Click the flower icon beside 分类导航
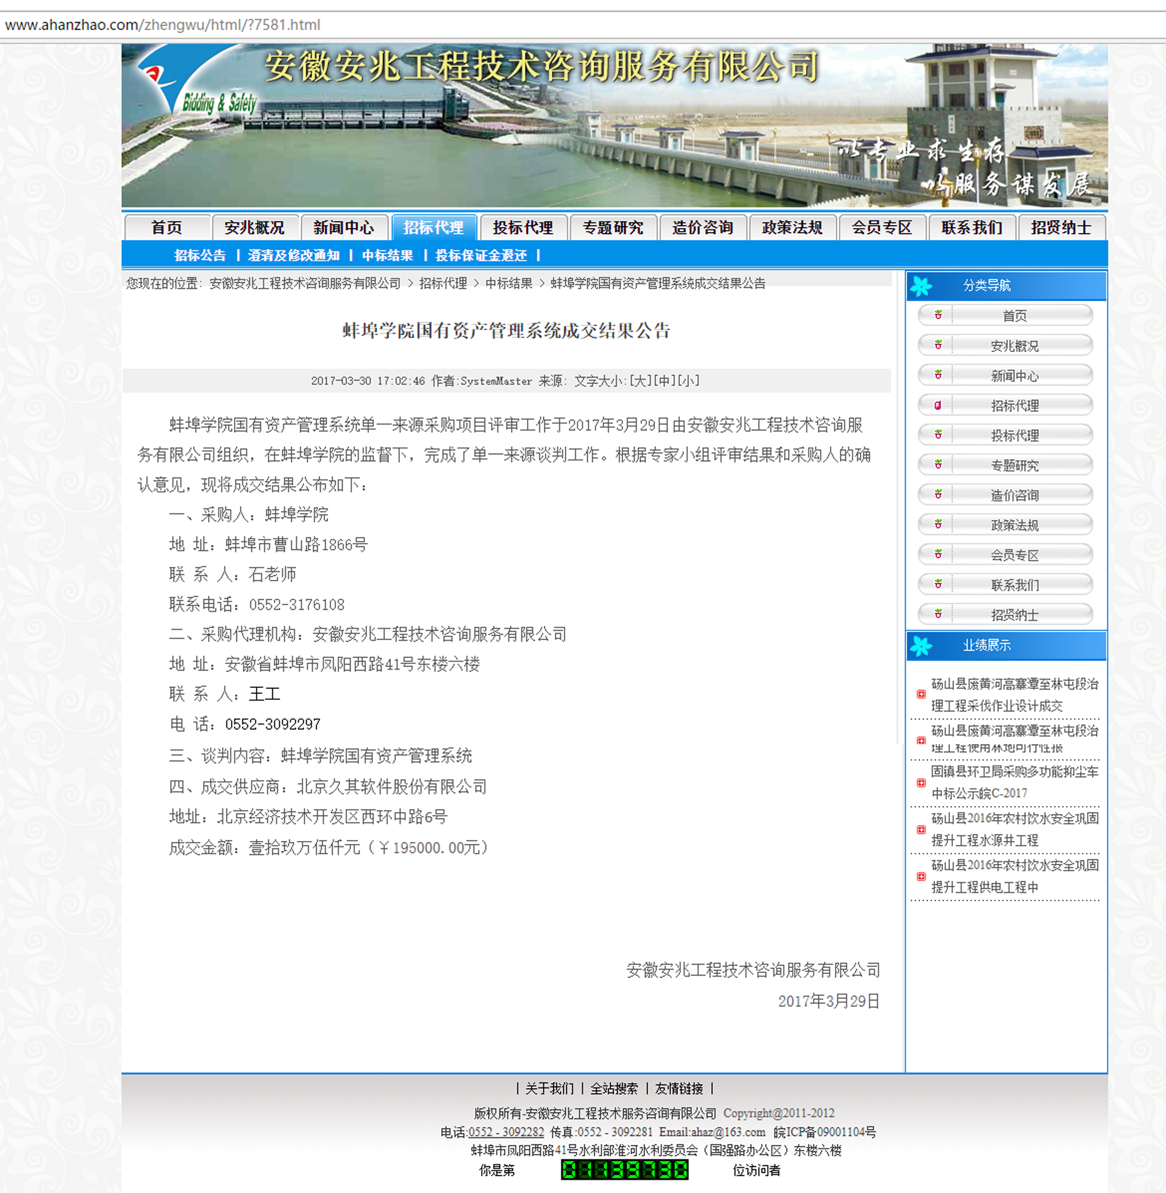This screenshot has width=1166, height=1193. point(921,286)
